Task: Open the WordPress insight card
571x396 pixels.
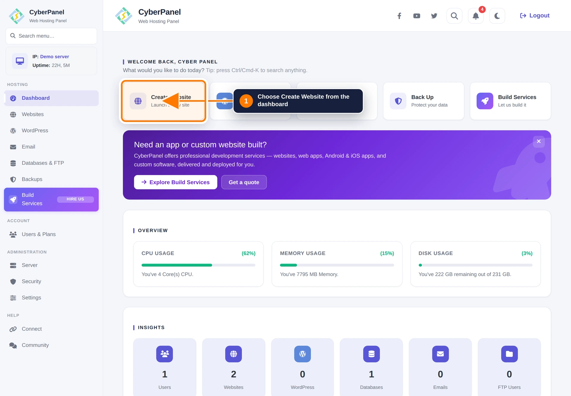Action: [302, 367]
